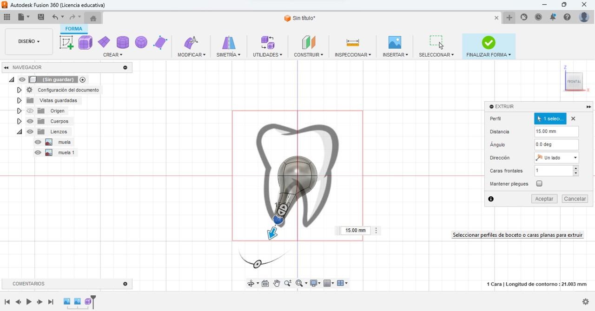Image resolution: width=595 pixels, height=311 pixels.
Task: Open the notifications bell
Action: [553, 17]
